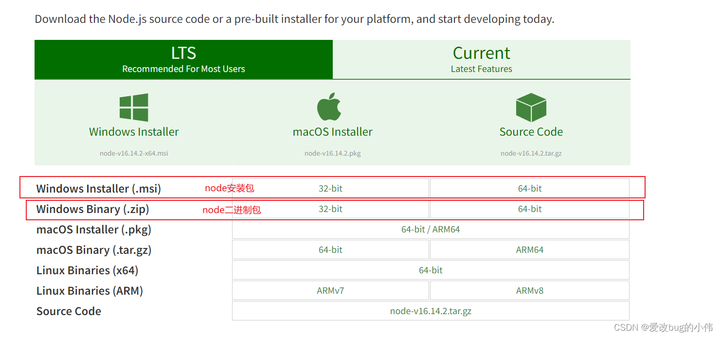
Task: Download 64-bit Windows Binary (.zip)
Action: point(530,209)
